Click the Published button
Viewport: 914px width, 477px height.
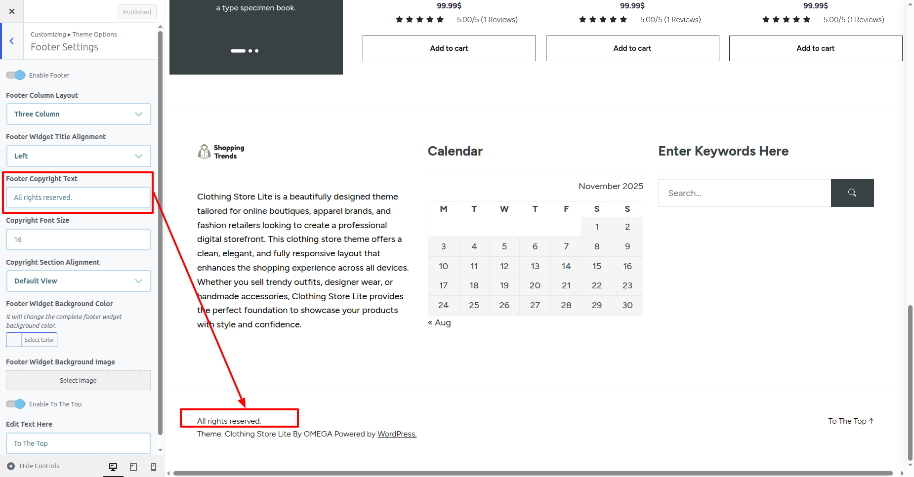[137, 12]
